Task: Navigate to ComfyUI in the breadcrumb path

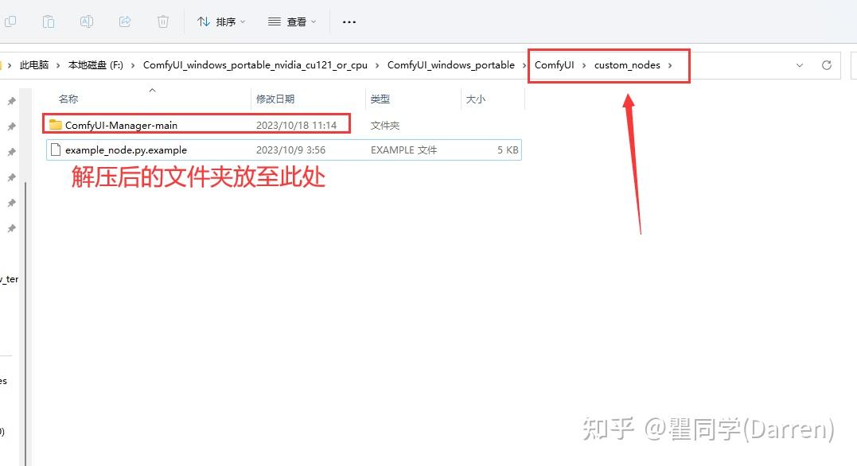Action: click(x=554, y=65)
